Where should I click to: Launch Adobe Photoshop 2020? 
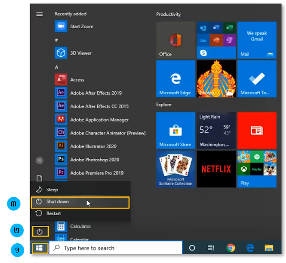point(87,160)
